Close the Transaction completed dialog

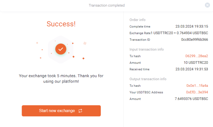(207, 5)
